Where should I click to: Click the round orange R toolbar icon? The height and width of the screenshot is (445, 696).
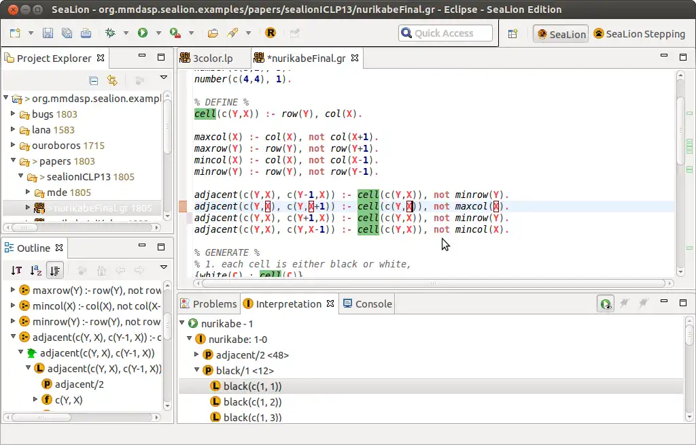coord(271,33)
